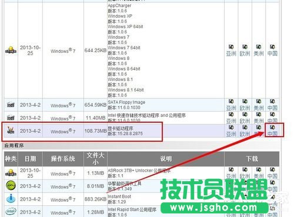Image resolution: width=294 pixels, height=217 pixels.
Task: Click the 美洲 download icon for Intel 快速存储技术驱动程序
Action: click(x=259, y=114)
